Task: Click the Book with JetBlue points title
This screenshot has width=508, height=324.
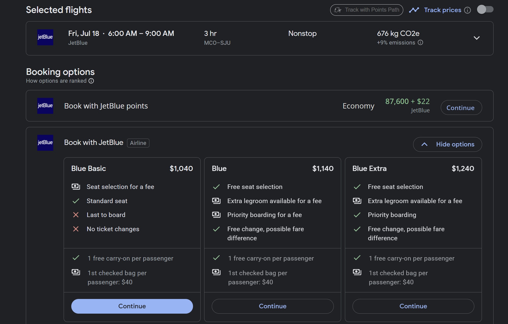Action: 106,106
